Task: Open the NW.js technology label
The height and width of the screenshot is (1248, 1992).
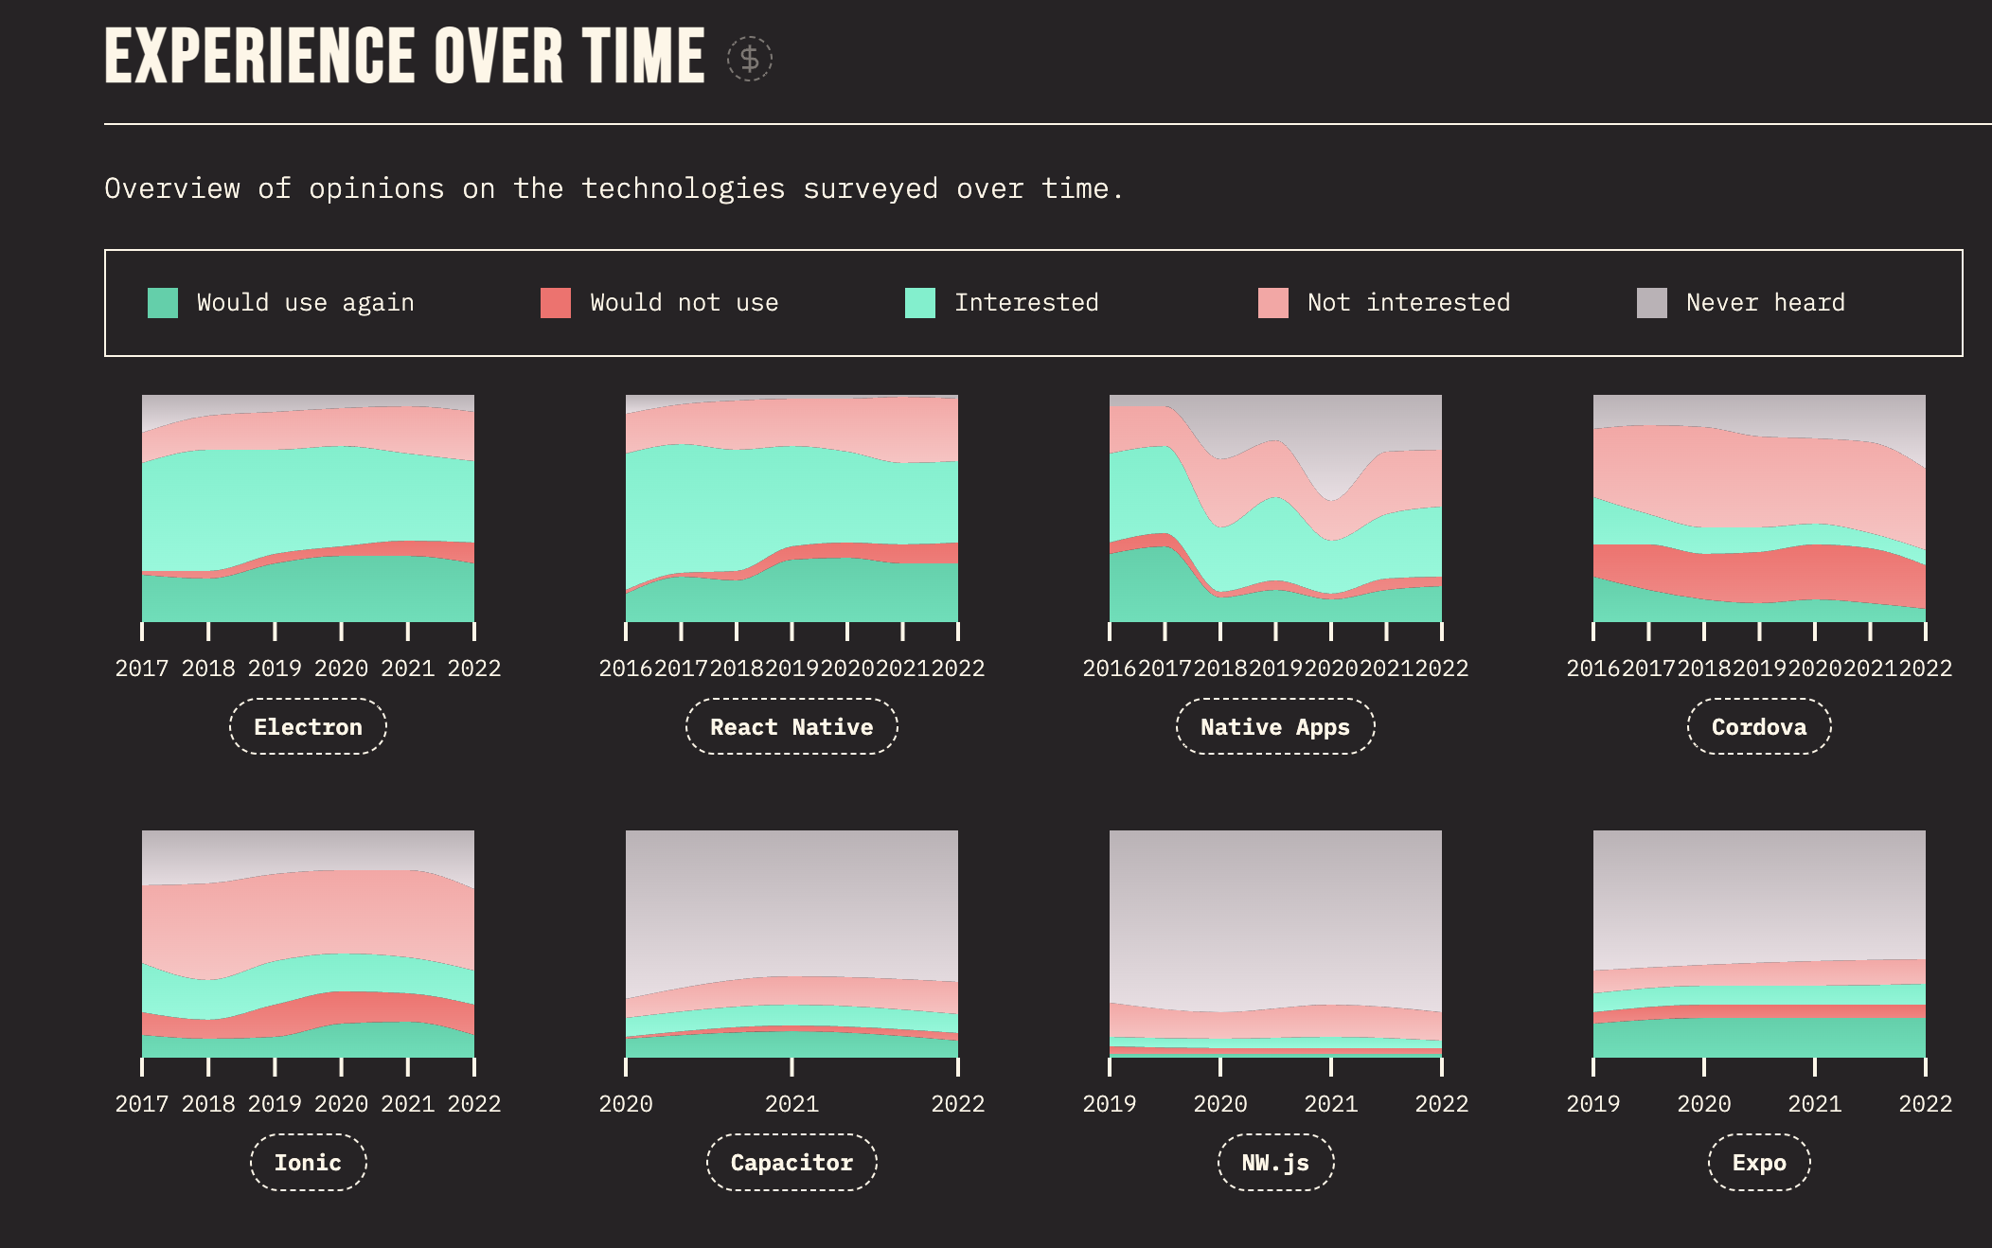Action: [1275, 1162]
